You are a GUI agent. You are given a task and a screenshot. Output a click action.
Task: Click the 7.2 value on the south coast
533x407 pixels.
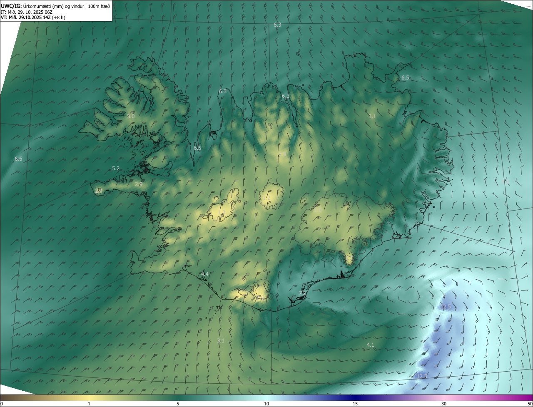click(303, 293)
